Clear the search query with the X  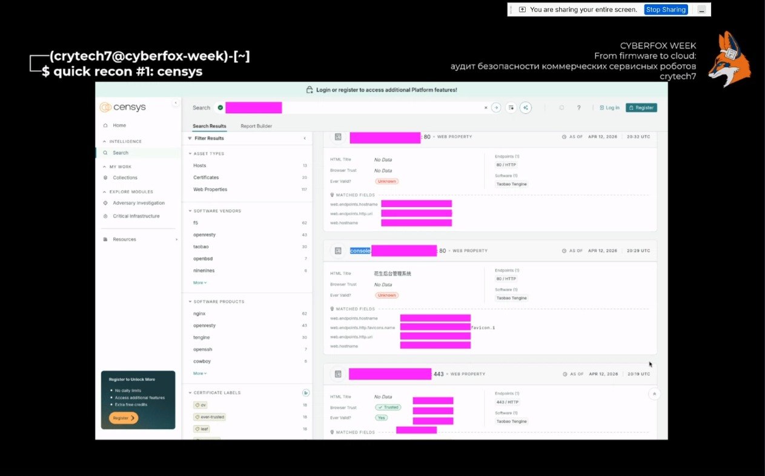point(485,108)
